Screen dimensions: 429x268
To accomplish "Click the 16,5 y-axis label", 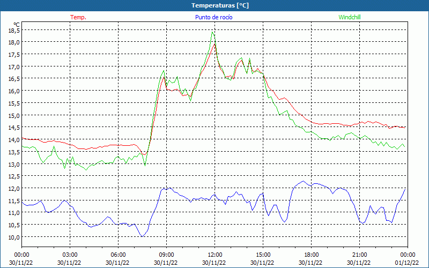I will click(x=14, y=79).
